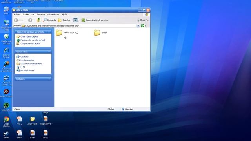The image size is (251, 141).
Task: Select the 2014-10-15 desktop folder
Action: (32, 121)
